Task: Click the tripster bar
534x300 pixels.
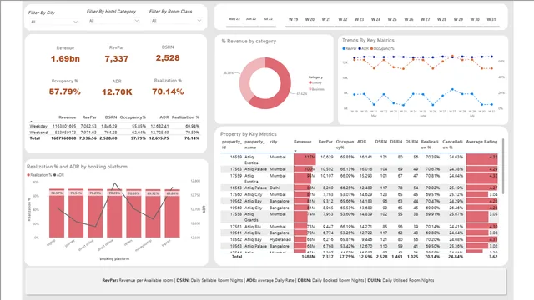Action: (x=173, y=213)
